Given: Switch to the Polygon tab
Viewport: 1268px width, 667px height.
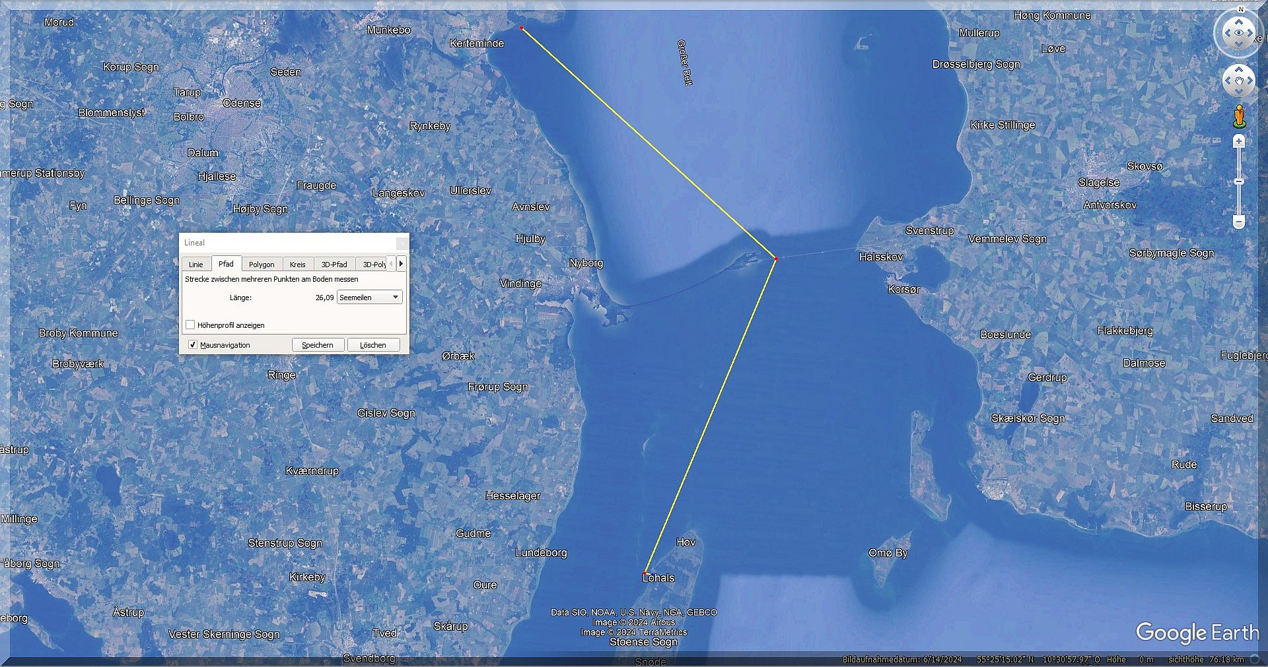Looking at the screenshot, I should [262, 265].
